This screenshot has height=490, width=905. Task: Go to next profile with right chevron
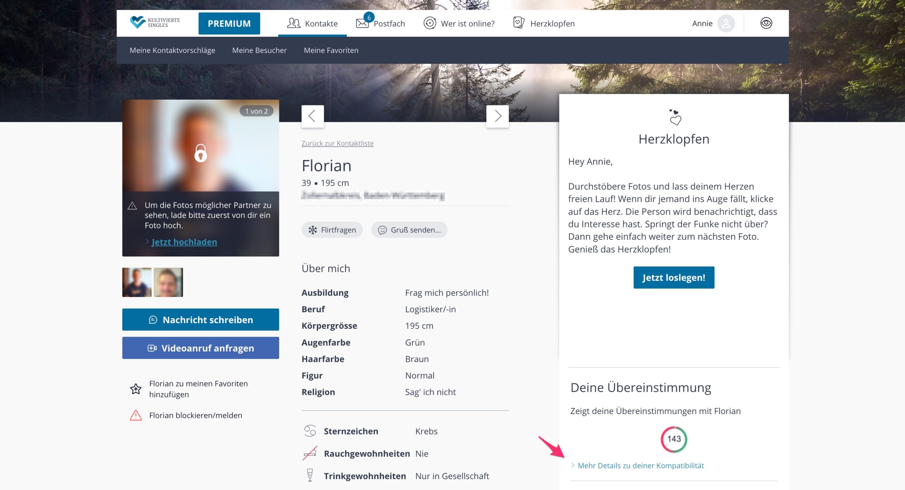pos(497,116)
